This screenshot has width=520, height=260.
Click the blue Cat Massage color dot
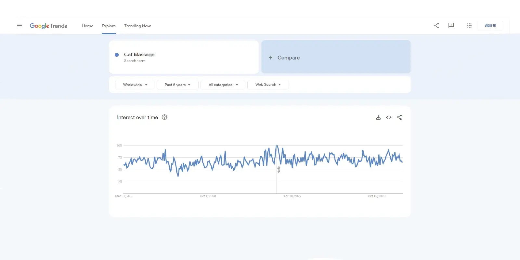pos(117,55)
